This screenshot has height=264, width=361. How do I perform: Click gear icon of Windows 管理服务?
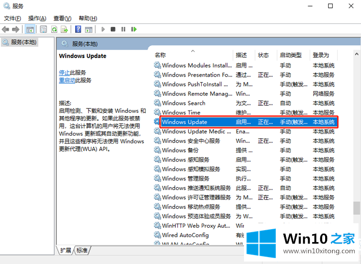[157, 178]
